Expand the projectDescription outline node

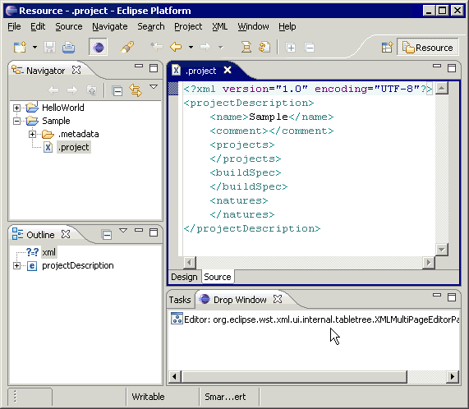(x=16, y=265)
